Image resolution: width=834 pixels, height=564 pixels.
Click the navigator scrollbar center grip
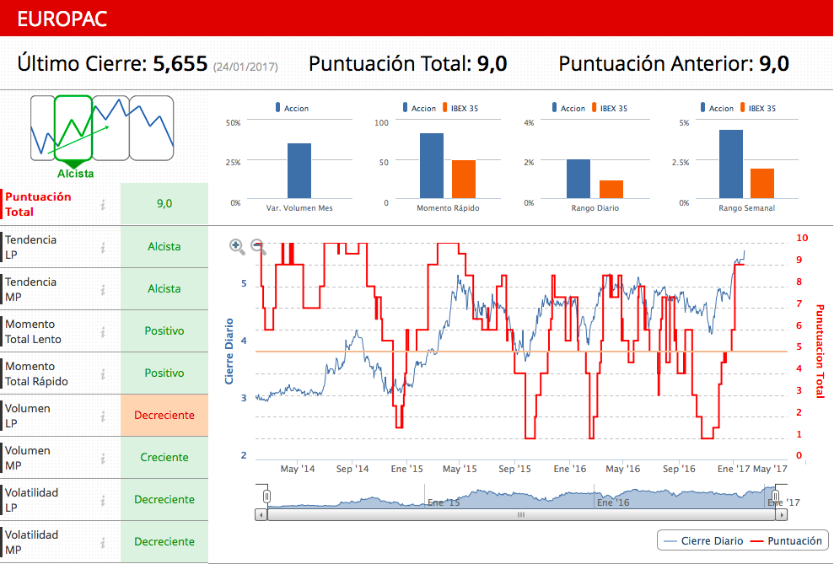(520, 514)
